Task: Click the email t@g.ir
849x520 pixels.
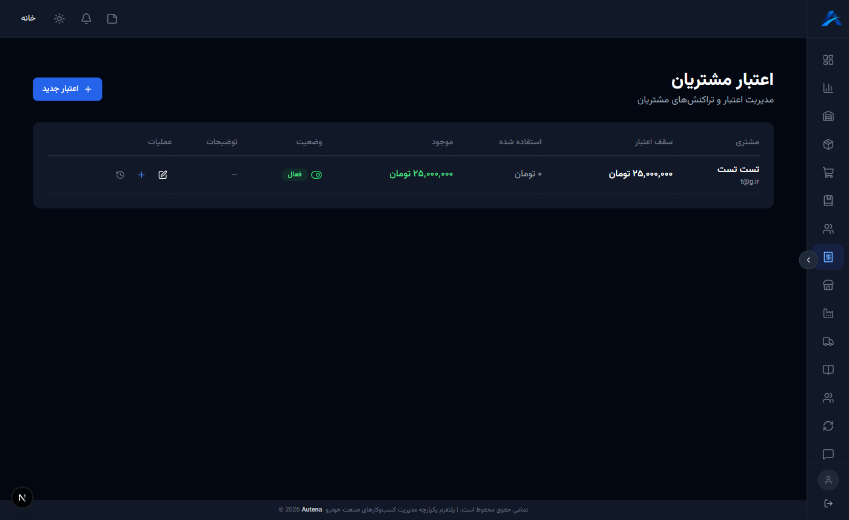Action: tap(750, 181)
